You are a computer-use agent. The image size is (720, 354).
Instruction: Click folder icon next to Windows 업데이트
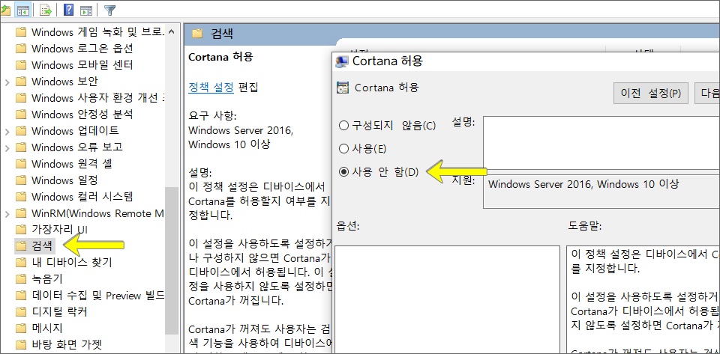point(21,131)
